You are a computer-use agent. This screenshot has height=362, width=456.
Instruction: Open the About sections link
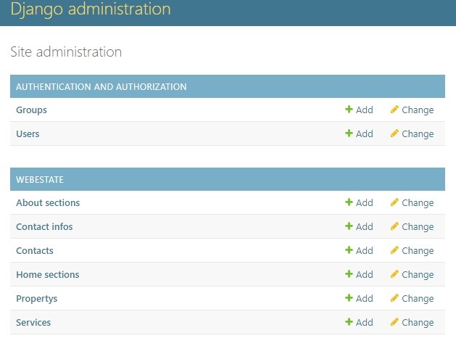48,202
